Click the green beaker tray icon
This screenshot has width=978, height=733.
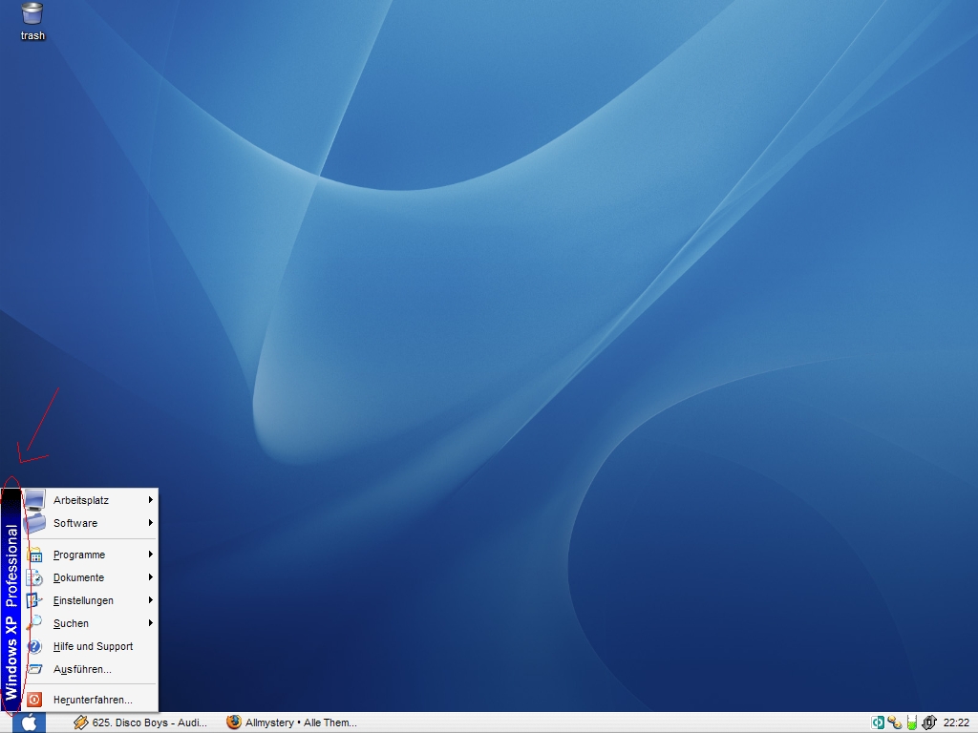click(x=912, y=723)
